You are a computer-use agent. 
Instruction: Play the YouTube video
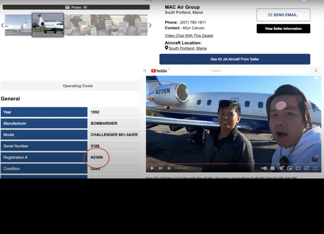point(152,168)
